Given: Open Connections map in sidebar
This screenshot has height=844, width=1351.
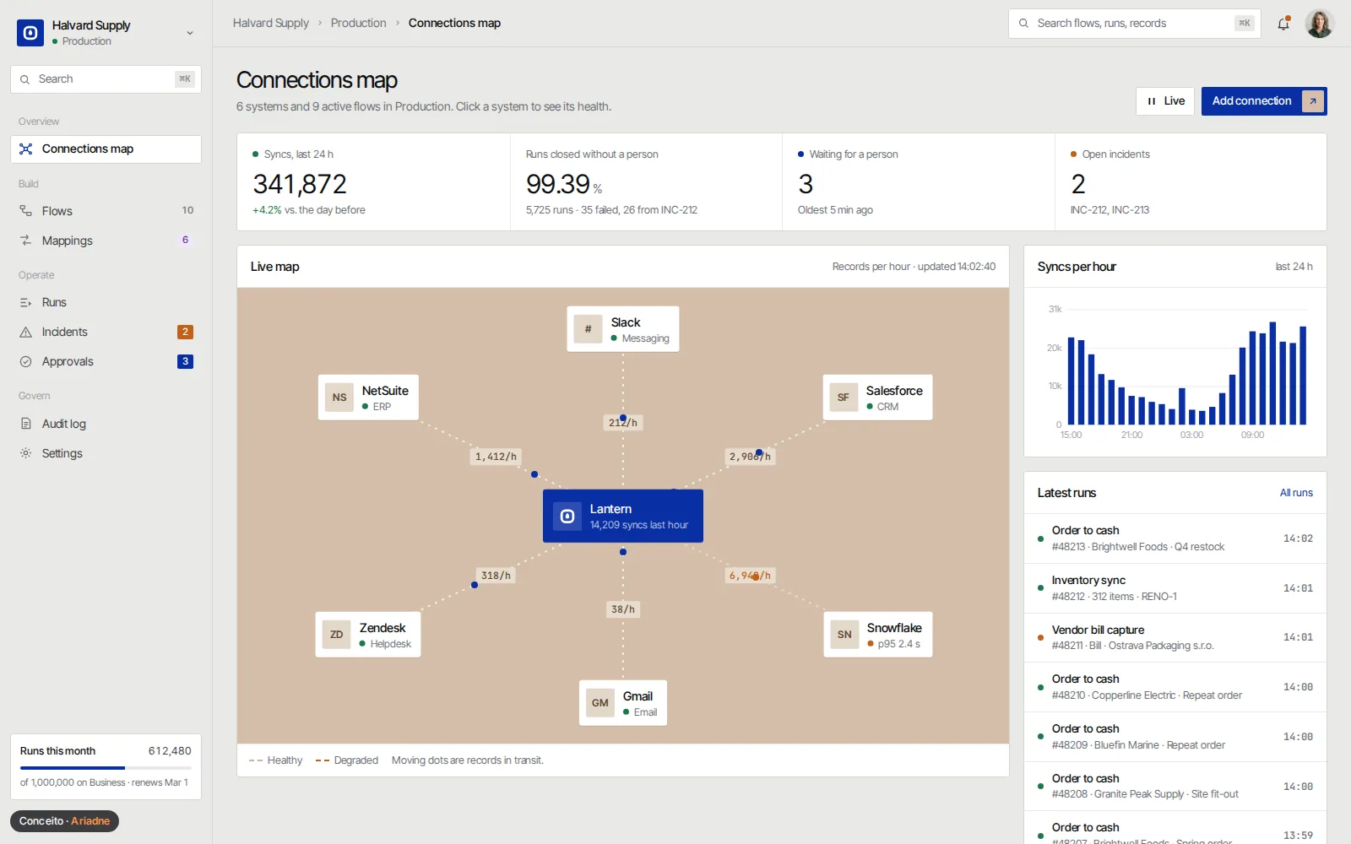Looking at the screenshot, I should point(106,149).
